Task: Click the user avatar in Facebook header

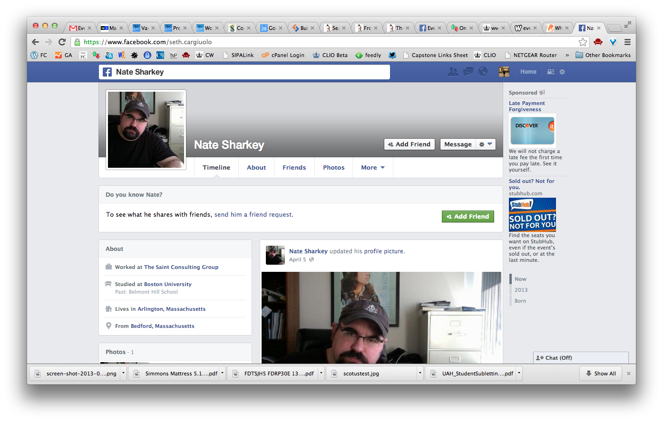Action: 504,71
